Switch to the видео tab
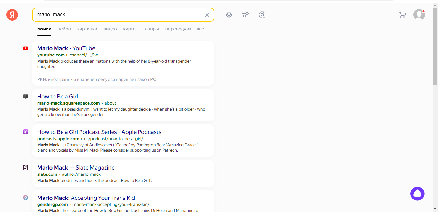Screen dimensions: 438x212 click(110, 29)
